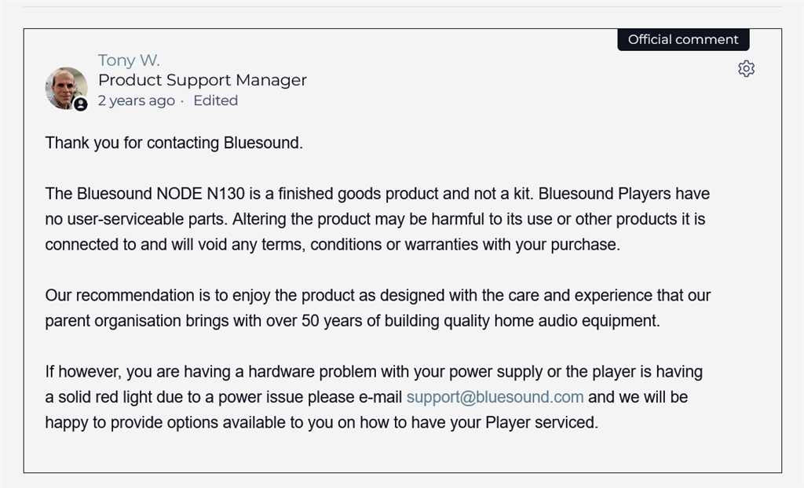Click the 'Edited' label
This screenshot has height=488, width=804.
tap(215, 100)
